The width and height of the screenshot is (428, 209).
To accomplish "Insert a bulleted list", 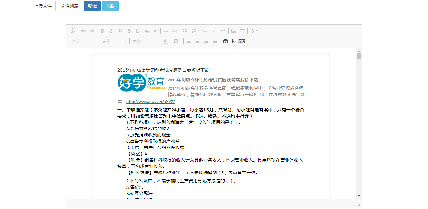I will click(194, 31).
